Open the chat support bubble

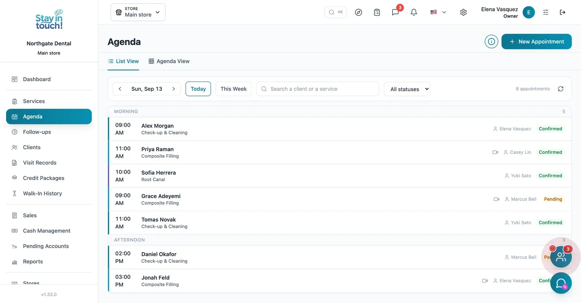pyautogui.click(x=561, y=283)
